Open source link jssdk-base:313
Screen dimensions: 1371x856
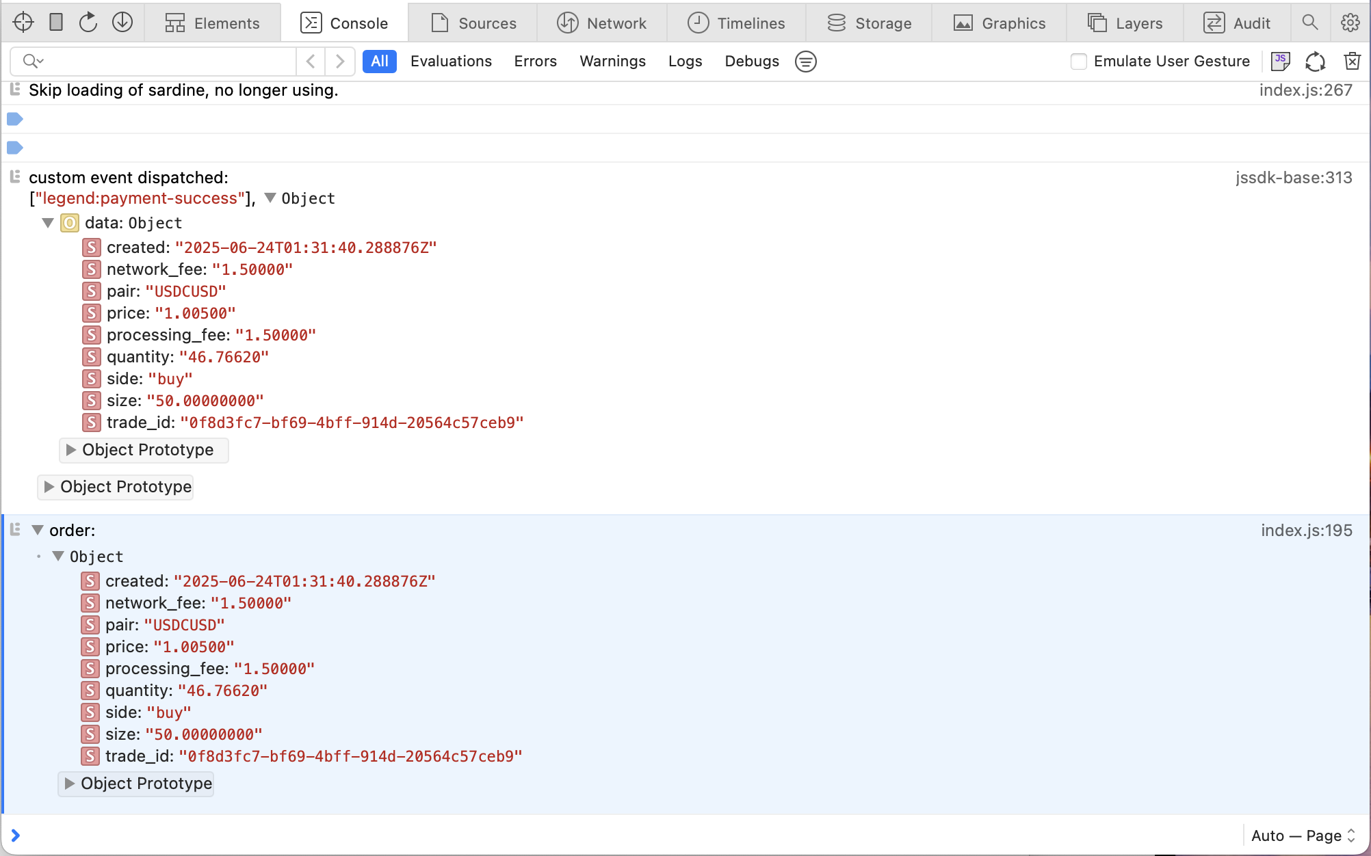point(1294,178)
